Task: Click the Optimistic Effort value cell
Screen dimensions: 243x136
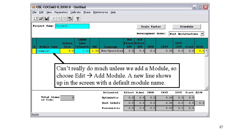Action: click(x=129, y=98)
